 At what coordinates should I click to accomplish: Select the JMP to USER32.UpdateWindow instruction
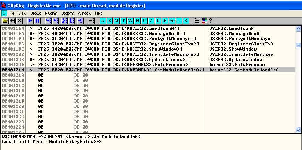[x=131, y=60]
